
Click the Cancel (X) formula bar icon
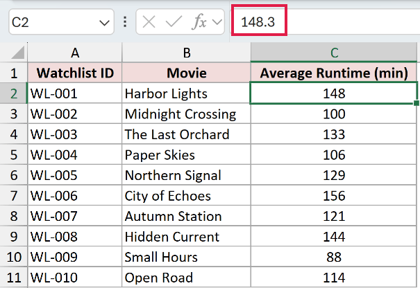149,21
